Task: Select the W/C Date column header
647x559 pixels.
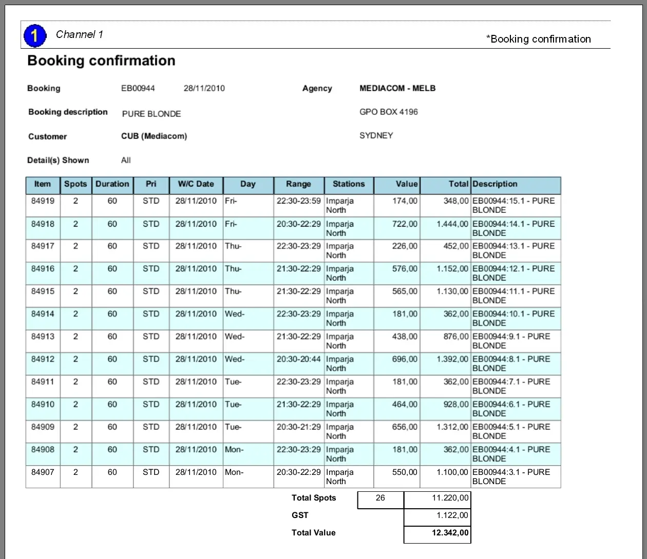Action: (x=196, y=185)
